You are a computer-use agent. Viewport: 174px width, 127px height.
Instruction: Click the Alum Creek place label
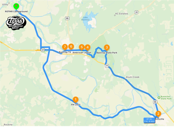coord(133,77)
